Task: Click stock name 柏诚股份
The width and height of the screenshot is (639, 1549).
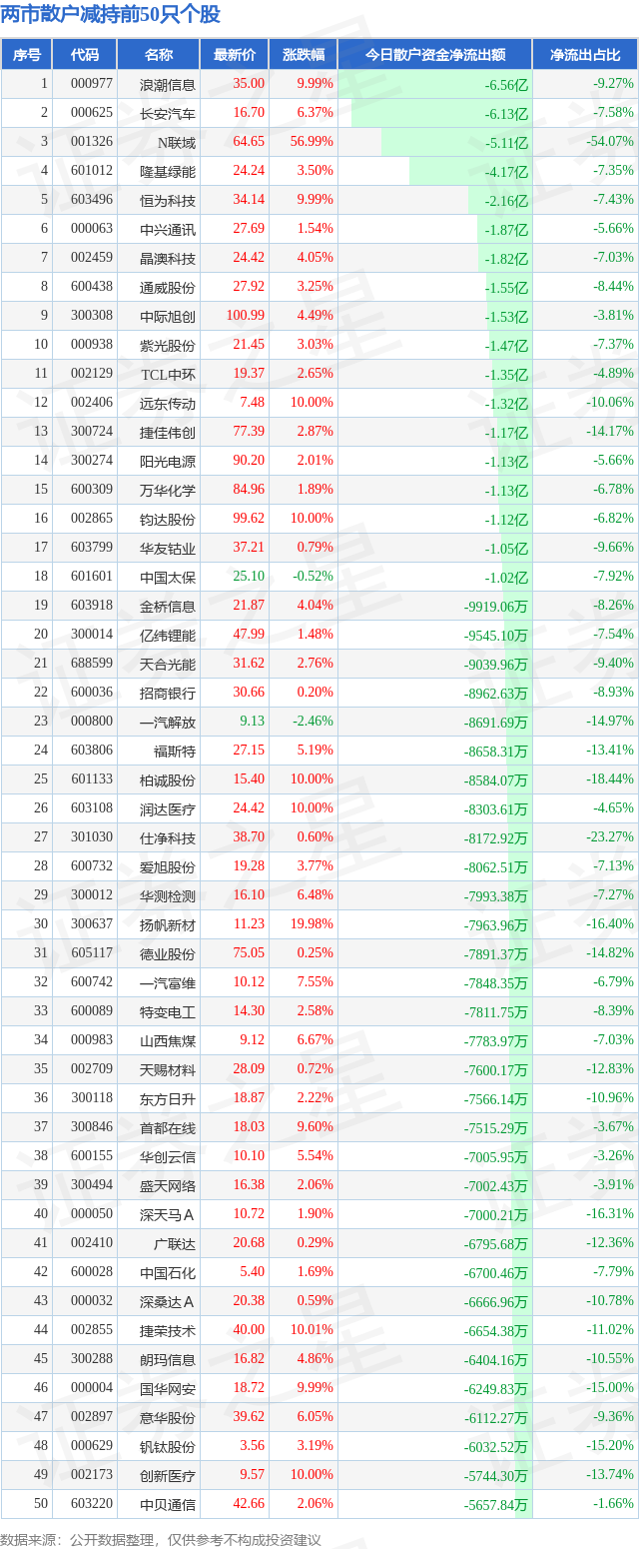Action: point(168,779)
